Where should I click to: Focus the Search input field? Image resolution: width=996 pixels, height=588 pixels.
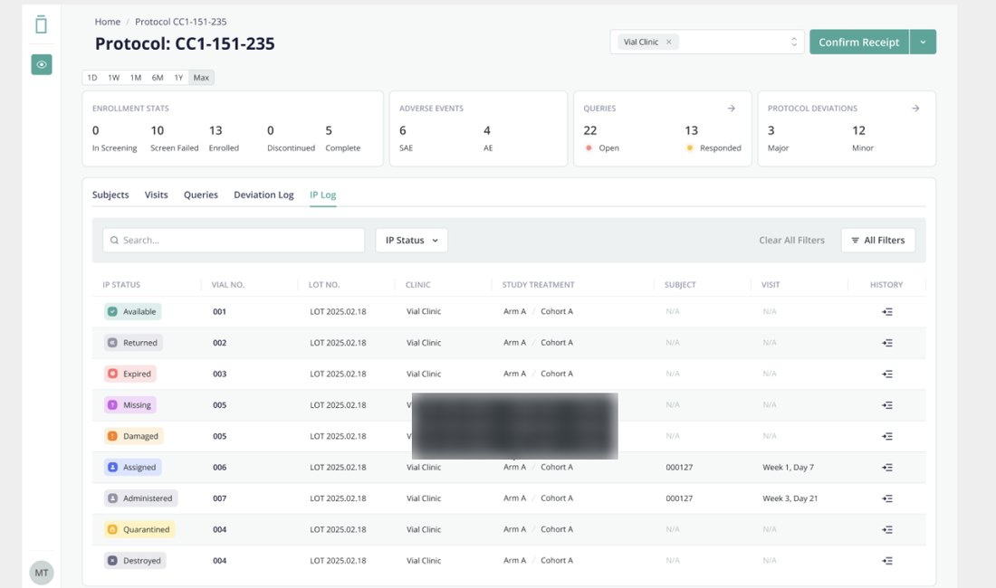click(x=234, y=241)
